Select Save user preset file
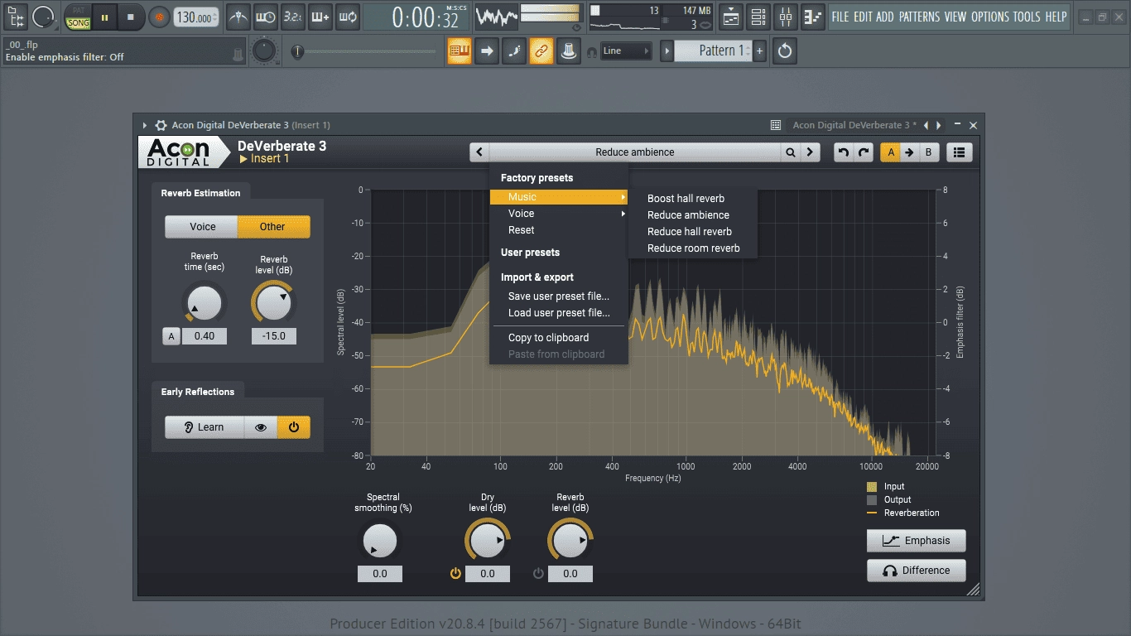The height and width of the screenshot is (636, 1131). [x=559, y=296]
